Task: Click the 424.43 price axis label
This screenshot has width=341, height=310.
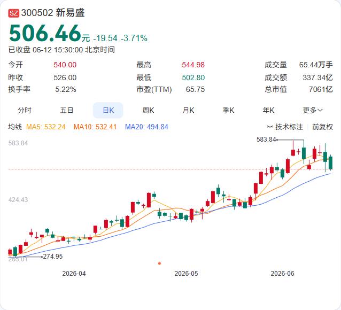Action: 18,200
